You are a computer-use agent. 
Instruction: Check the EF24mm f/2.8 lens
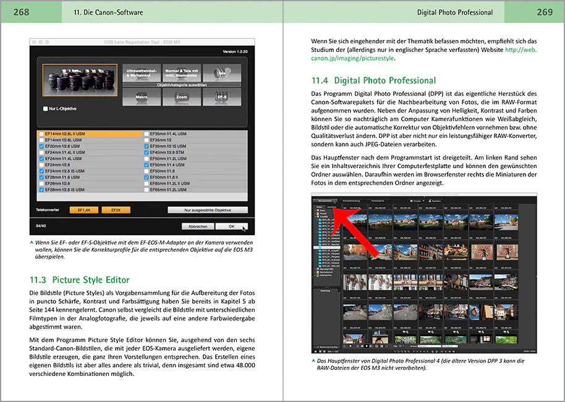click(x=41, y=165)
